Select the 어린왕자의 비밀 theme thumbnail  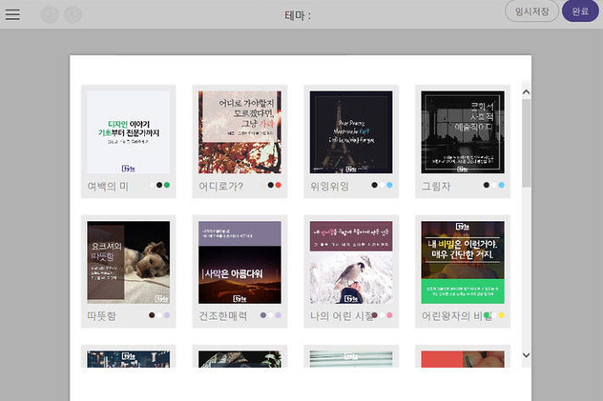point(462,262)
